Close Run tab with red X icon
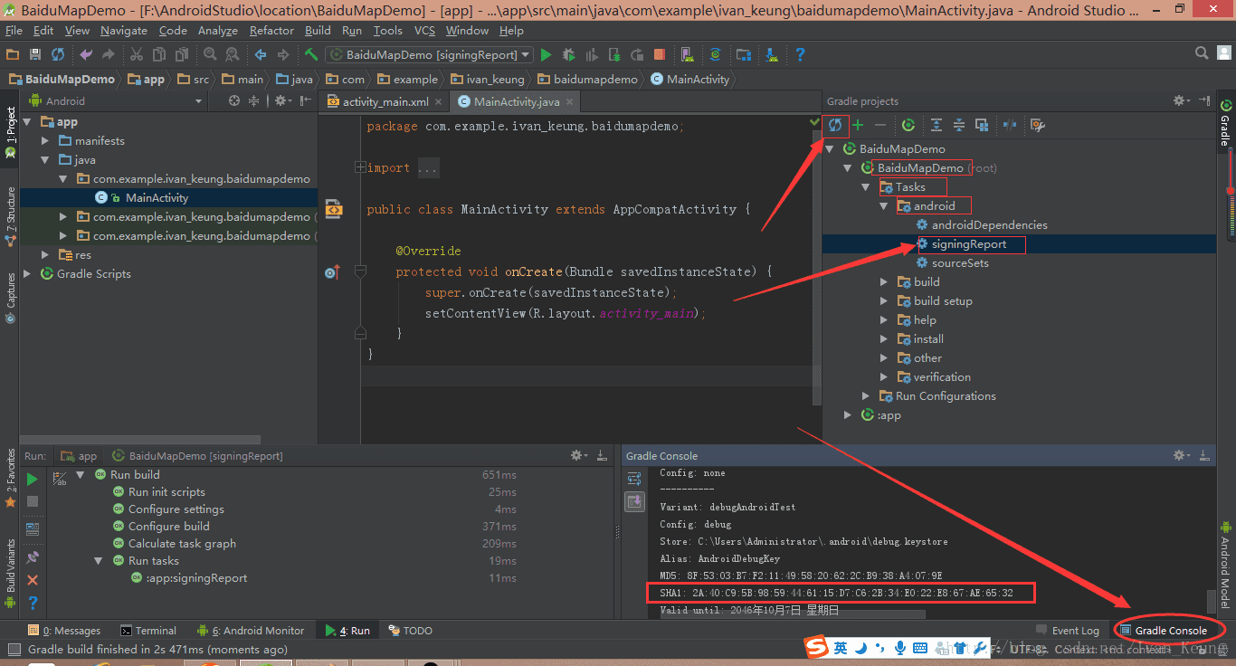 pyautogui.click(x=33, y=580)
